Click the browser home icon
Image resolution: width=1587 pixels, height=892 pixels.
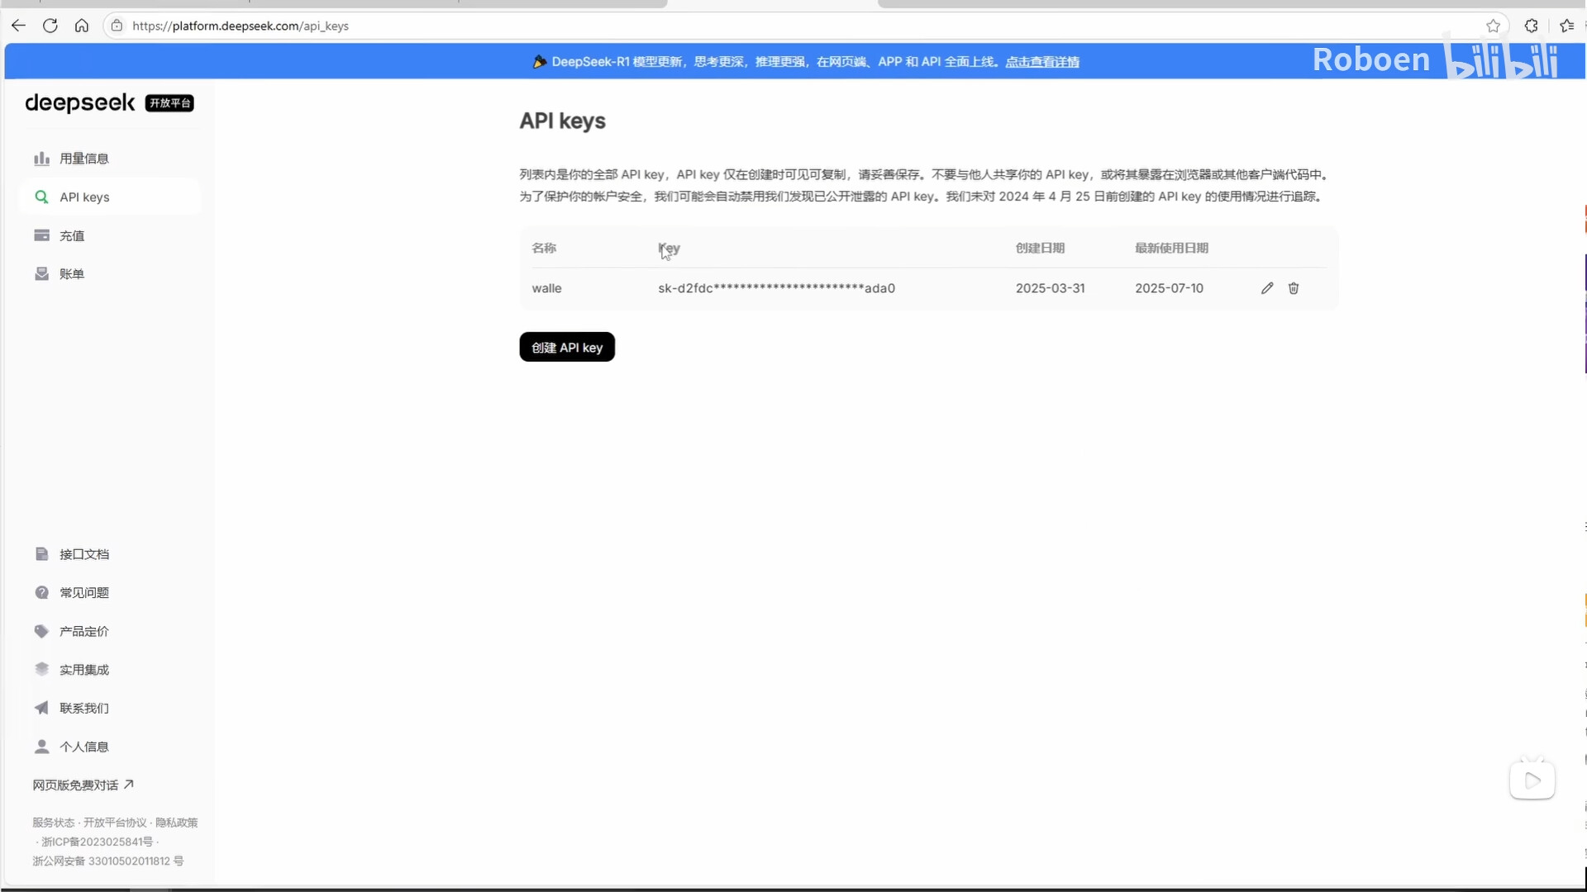82,26
